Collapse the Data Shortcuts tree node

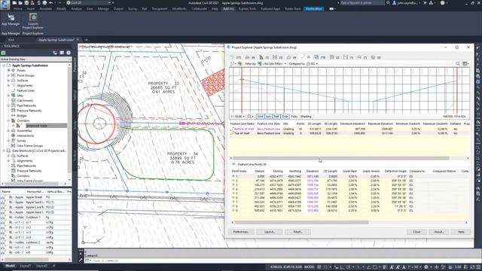point(4,151)
